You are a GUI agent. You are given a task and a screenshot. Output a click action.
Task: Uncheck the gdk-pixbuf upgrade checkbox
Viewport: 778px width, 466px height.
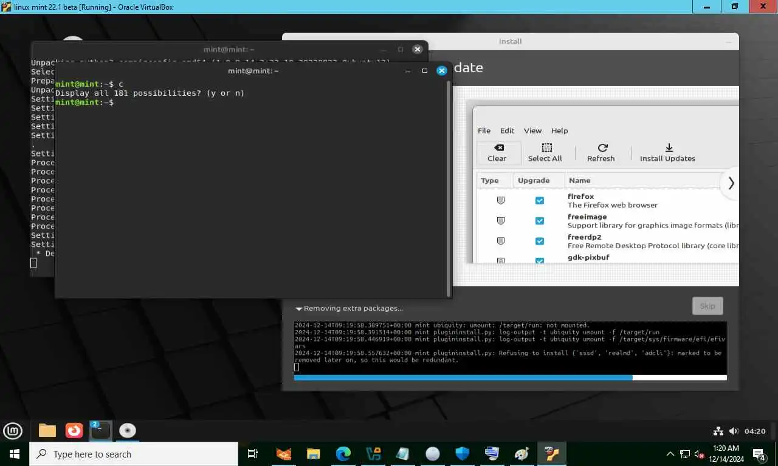click(x=540, y=260)
